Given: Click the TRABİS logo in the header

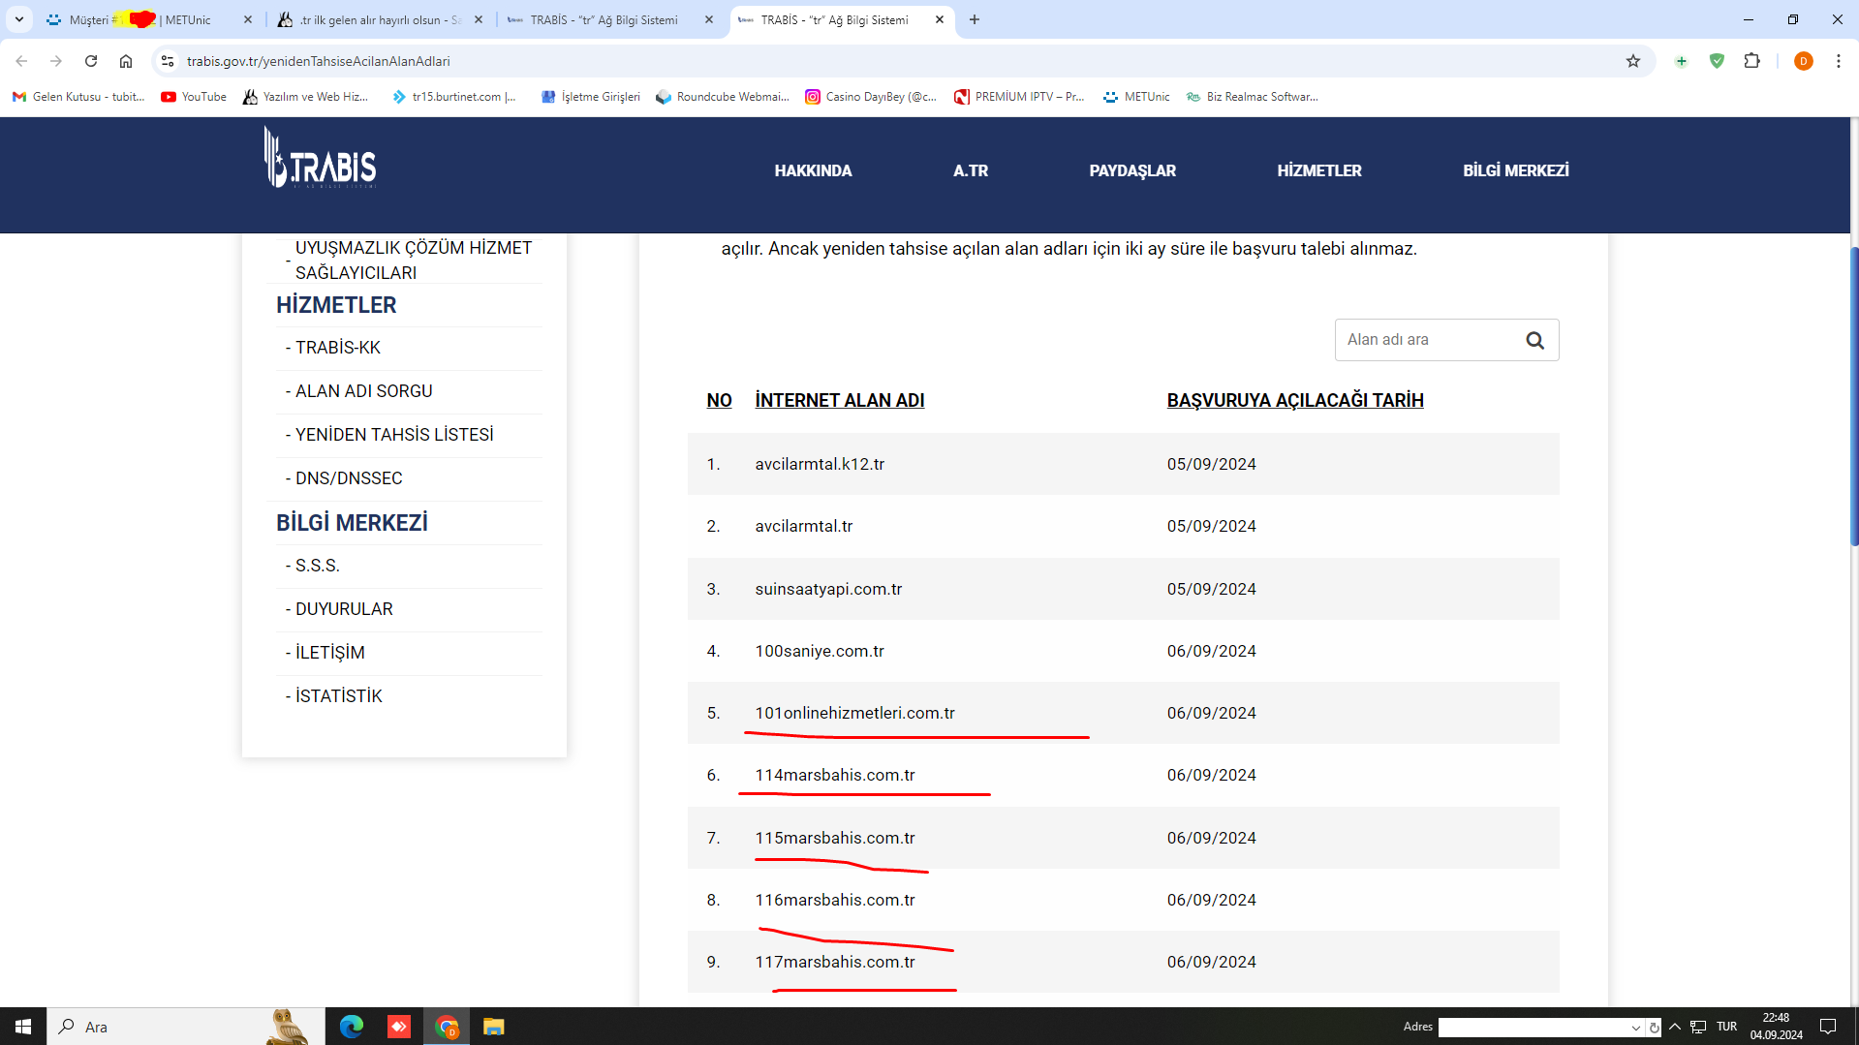Looking at the screenshot, I should tap(320, 158).
